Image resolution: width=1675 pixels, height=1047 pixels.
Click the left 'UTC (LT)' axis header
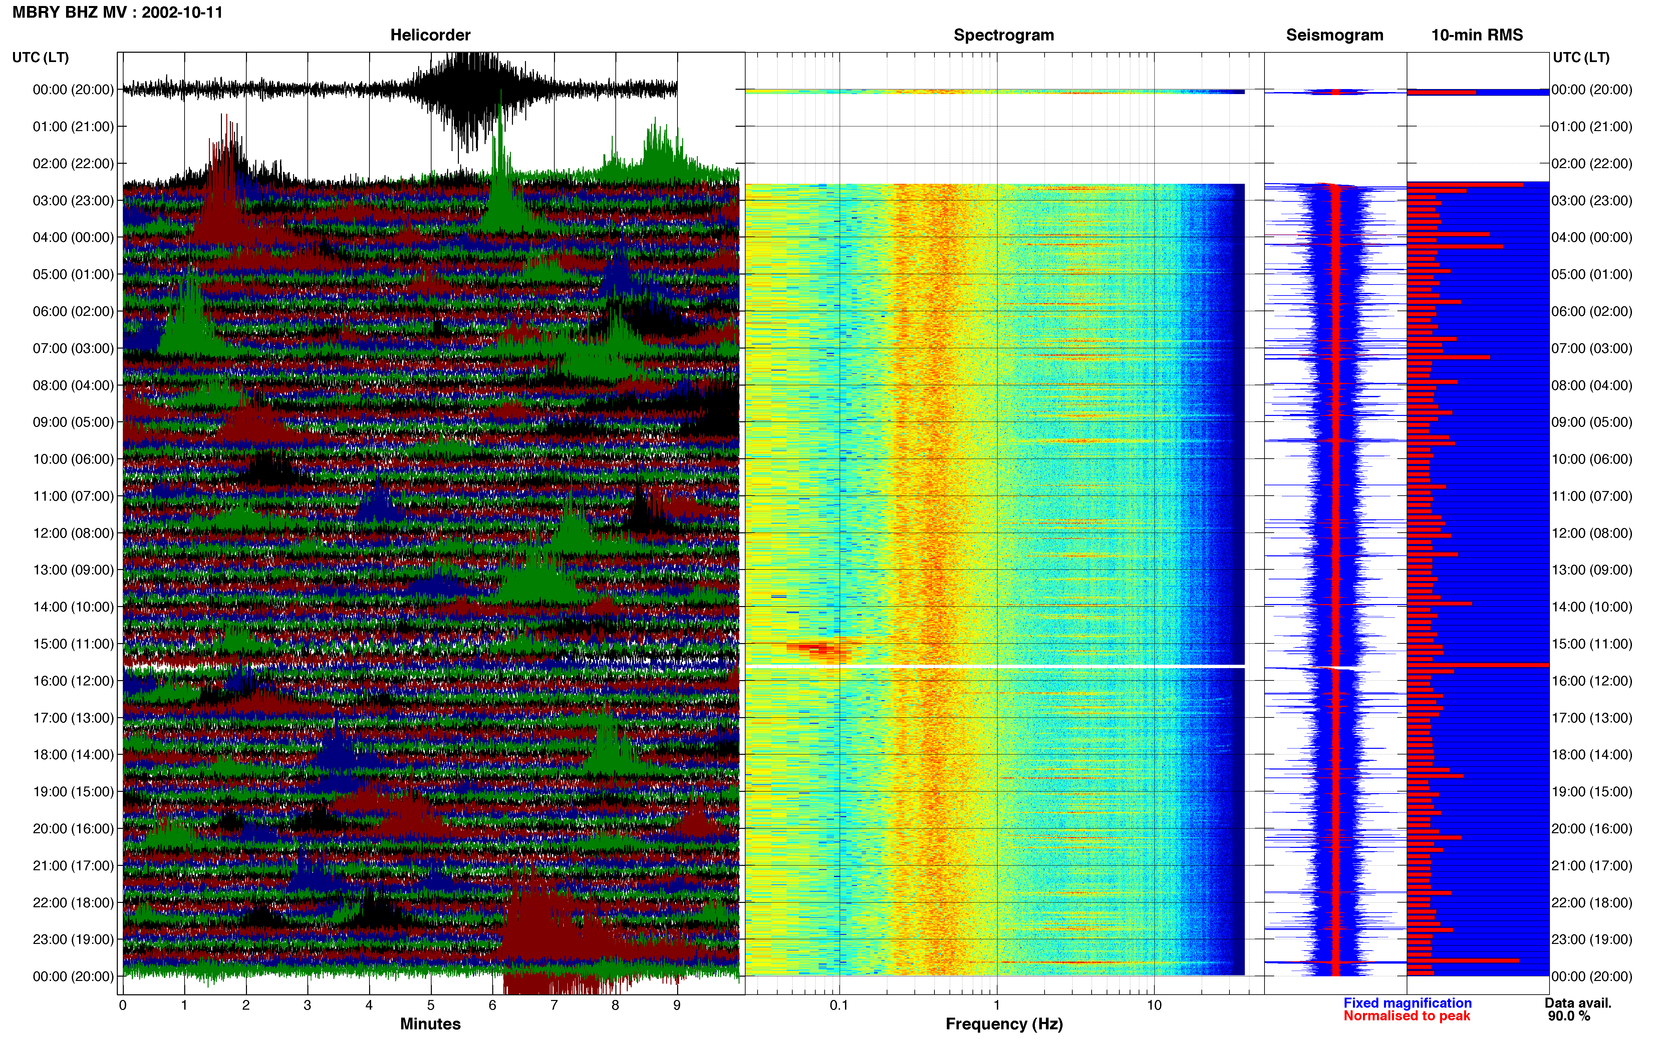pos(41,57)
